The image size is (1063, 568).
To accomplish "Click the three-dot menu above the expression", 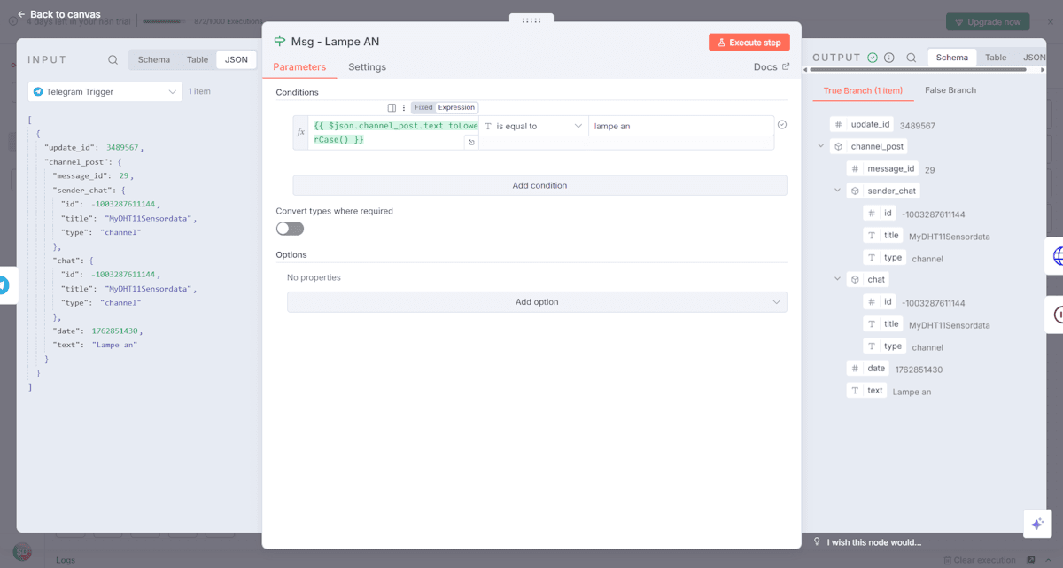I will click(404, 108).
